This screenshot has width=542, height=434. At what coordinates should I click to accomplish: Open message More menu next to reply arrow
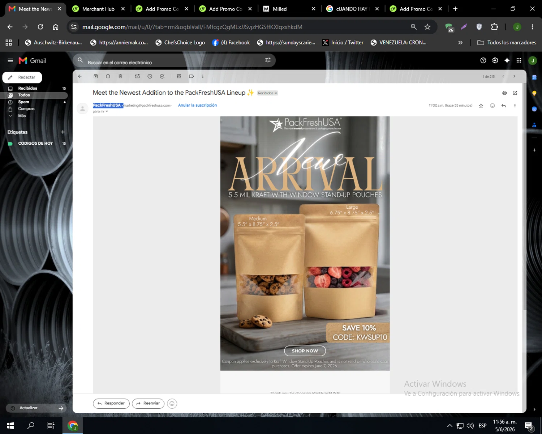coord(515,106)
